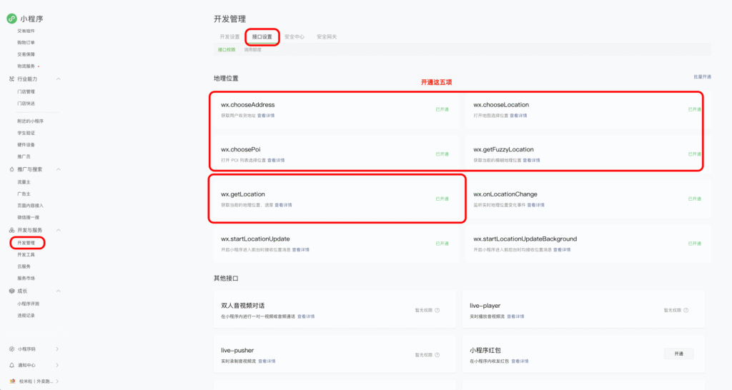The image size is (732, 390).
Task: Open 云服务 in the sidebar
Action: [24, 266]
